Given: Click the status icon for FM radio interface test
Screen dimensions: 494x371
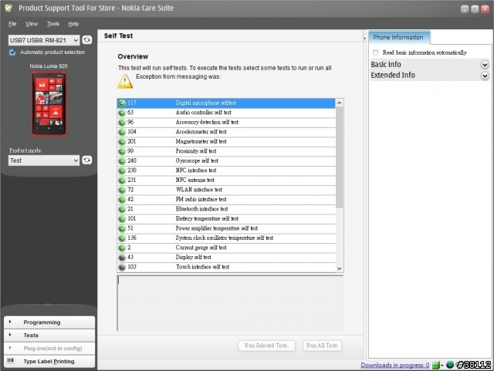Looking at the screenshot, I should (122, 200).
